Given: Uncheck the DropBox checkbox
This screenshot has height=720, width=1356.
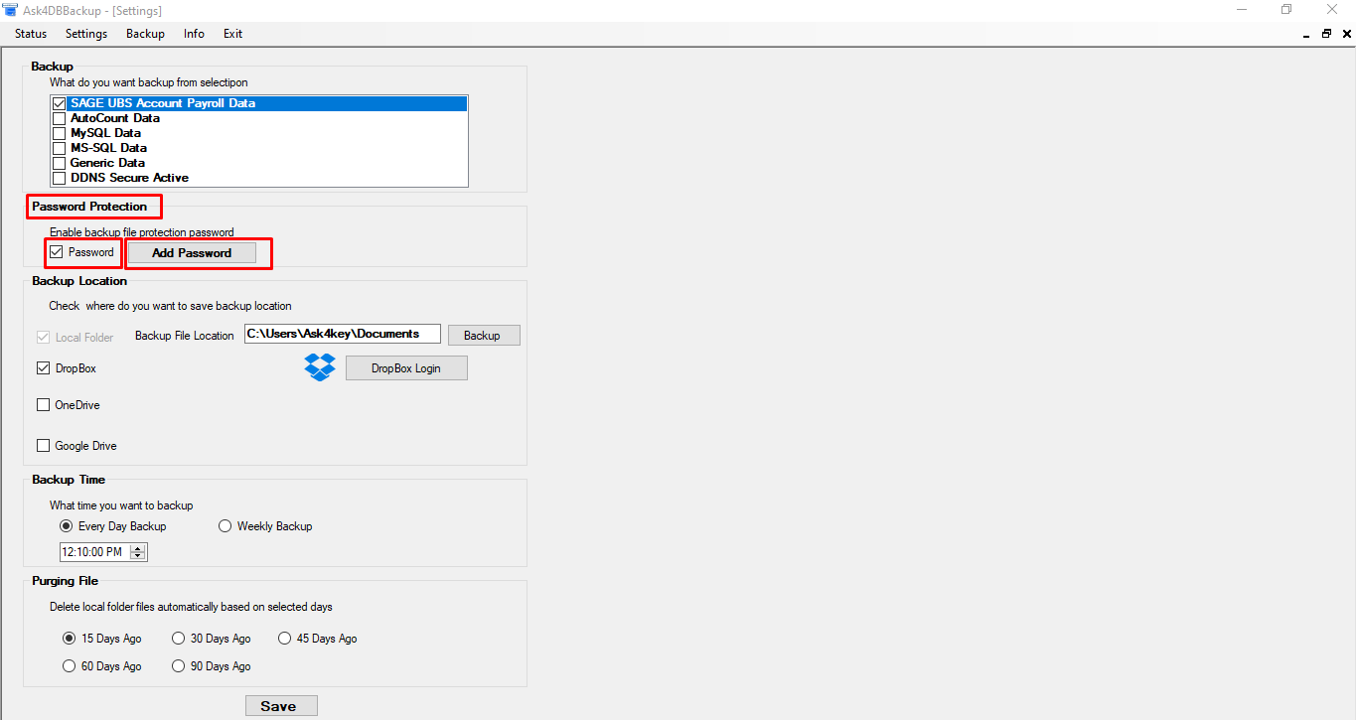Looking at the screenshot, I should tap(44, 368).
